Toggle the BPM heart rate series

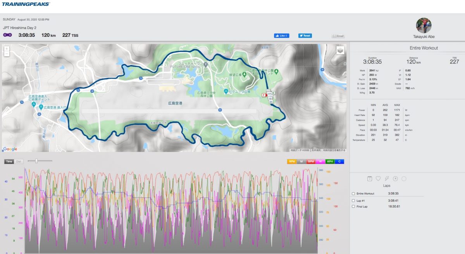(311, 162)
